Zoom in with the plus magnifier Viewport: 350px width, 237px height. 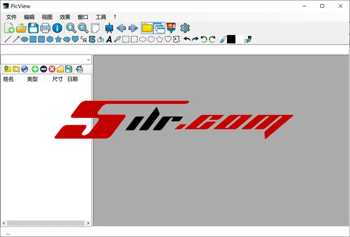pyautogui.click(x=71, y=28)
